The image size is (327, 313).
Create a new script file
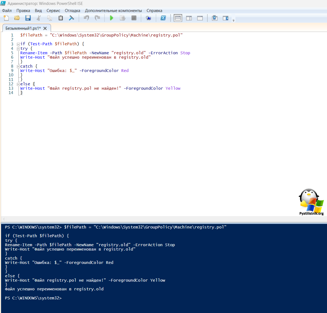point(6,18)
